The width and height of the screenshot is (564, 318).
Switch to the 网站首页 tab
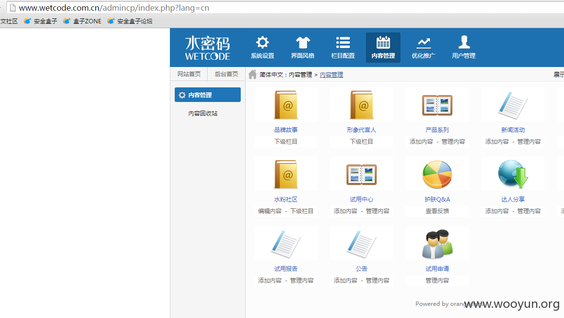[189, 74]
